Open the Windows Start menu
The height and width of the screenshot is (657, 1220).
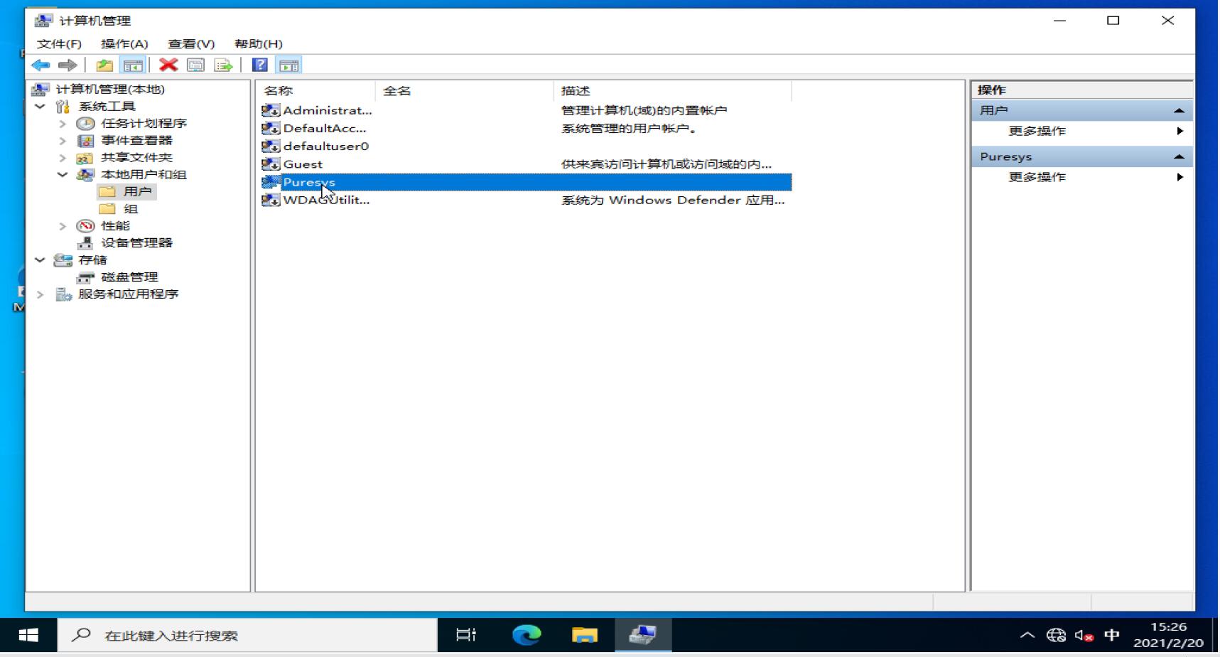click(28, 635)
